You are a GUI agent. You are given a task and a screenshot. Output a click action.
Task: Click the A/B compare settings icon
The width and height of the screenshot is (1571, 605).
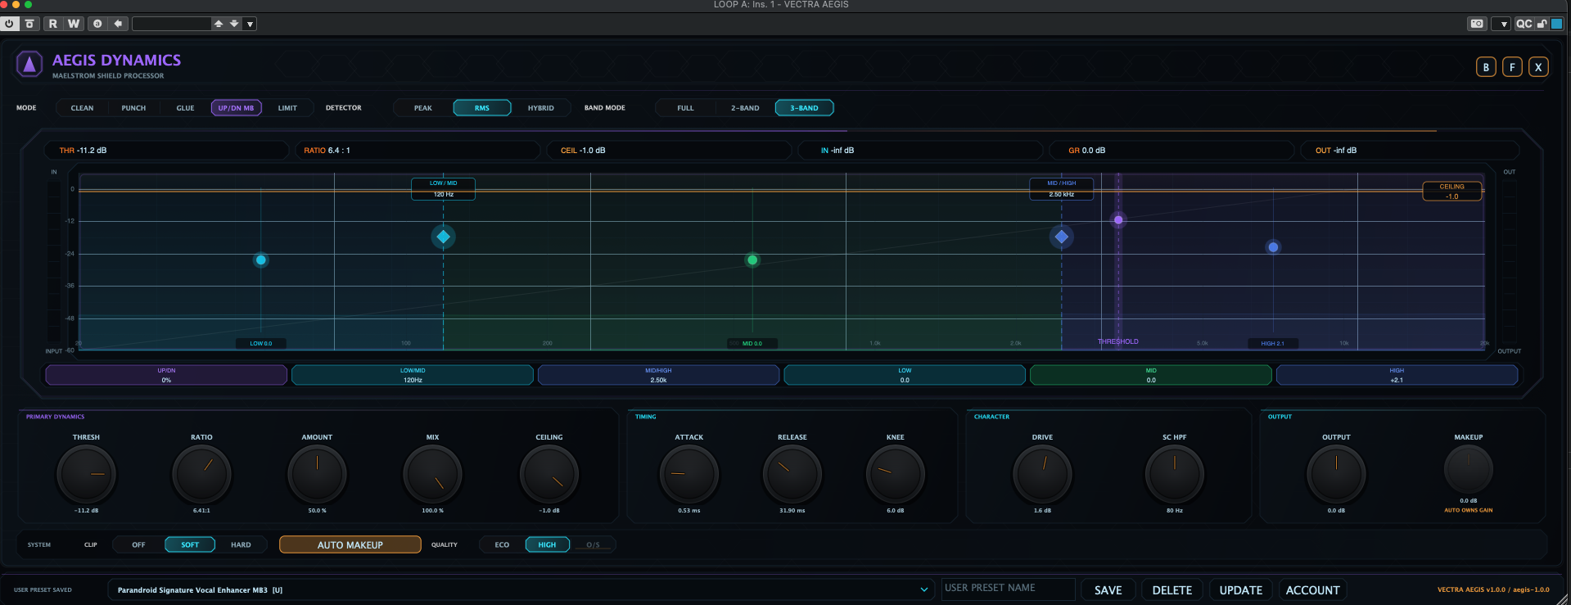point(97,24)
